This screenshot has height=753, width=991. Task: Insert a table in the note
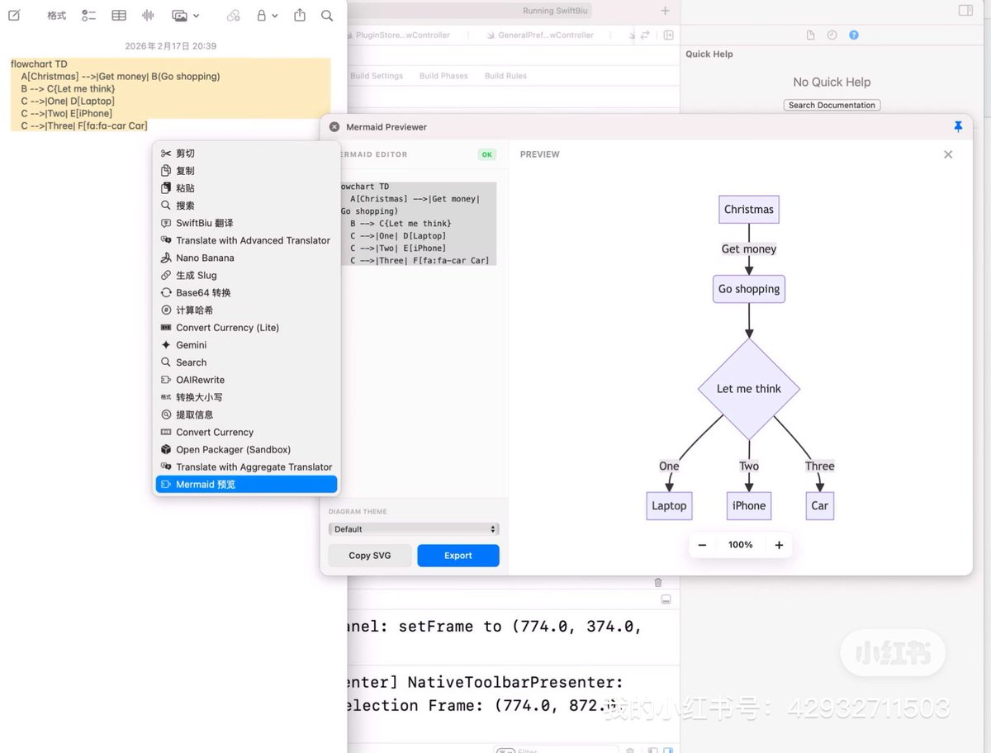pyautogui.click(x=119, y=16)
